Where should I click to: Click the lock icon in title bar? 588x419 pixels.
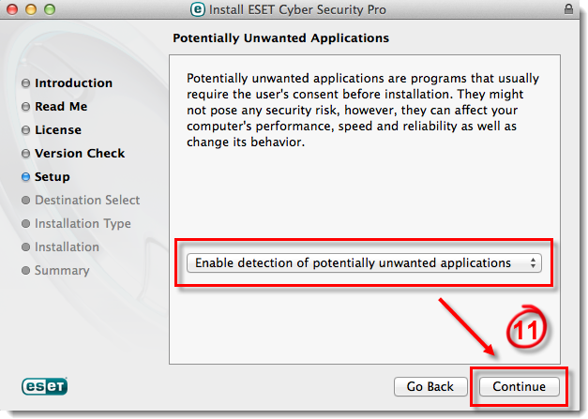coord(568,9)
